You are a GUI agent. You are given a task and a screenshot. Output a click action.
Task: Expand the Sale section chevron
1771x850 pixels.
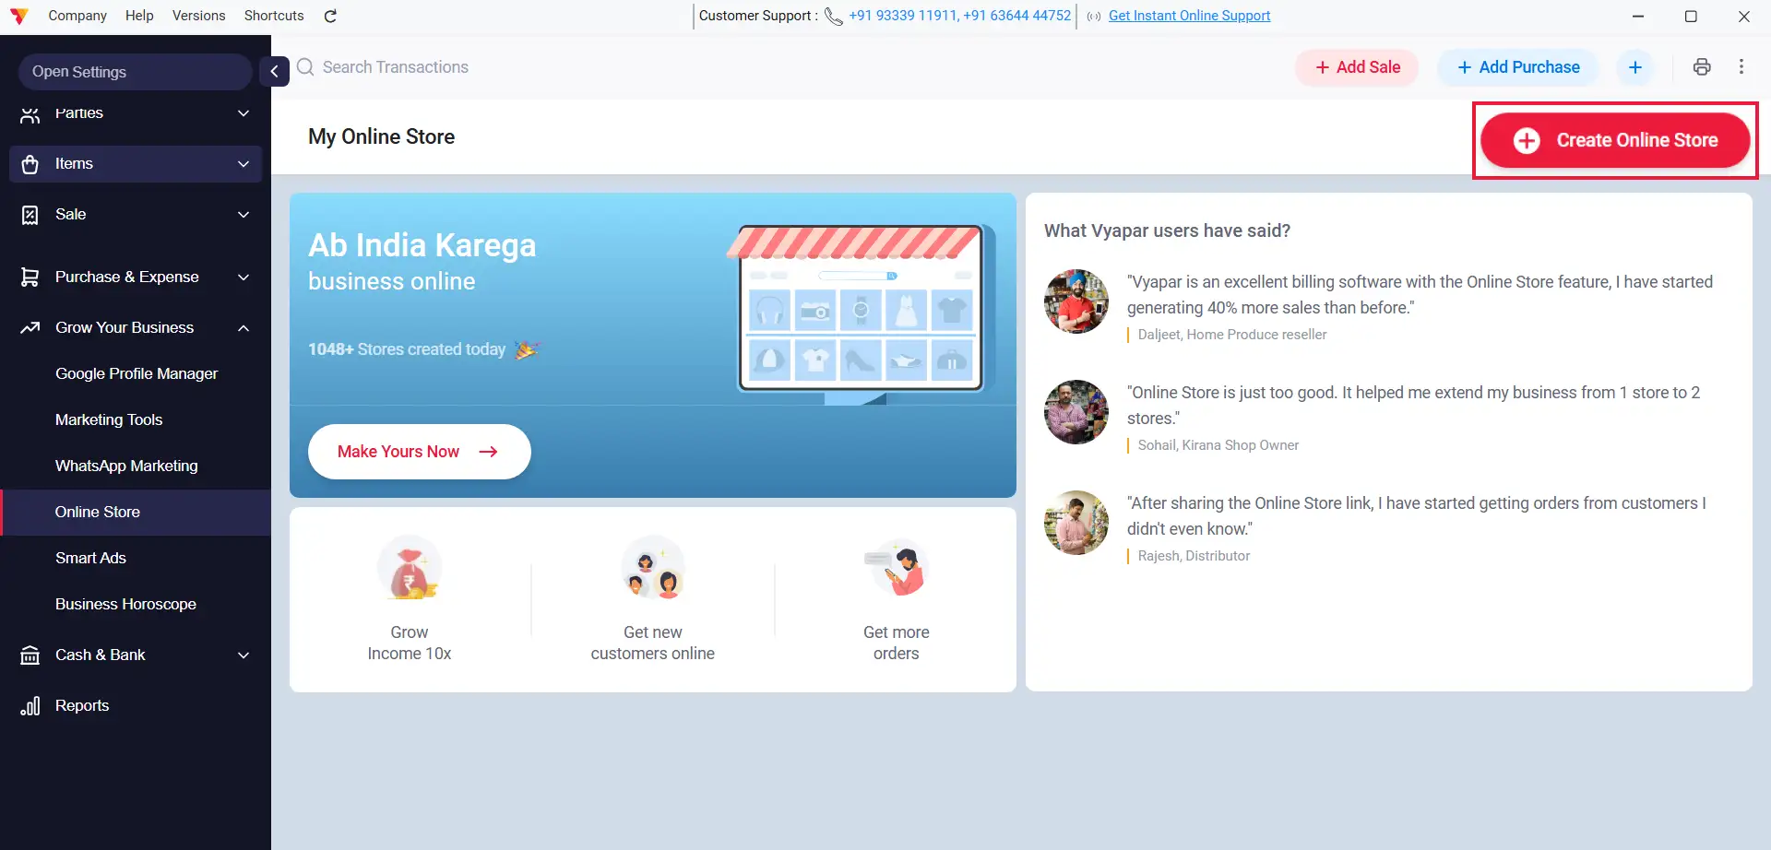point(244,215)
